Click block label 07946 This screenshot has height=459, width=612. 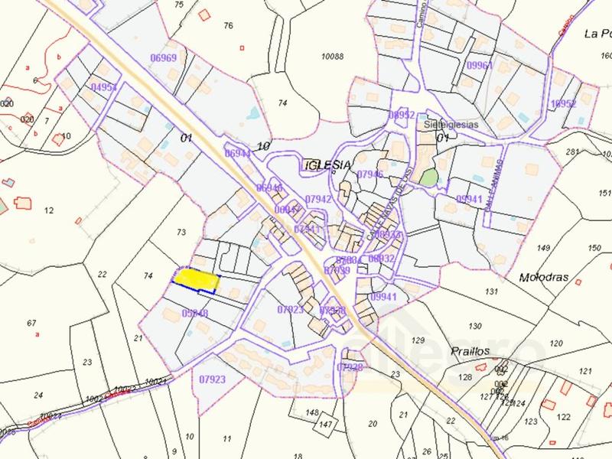pyautogui.click(x=369, y=175)
